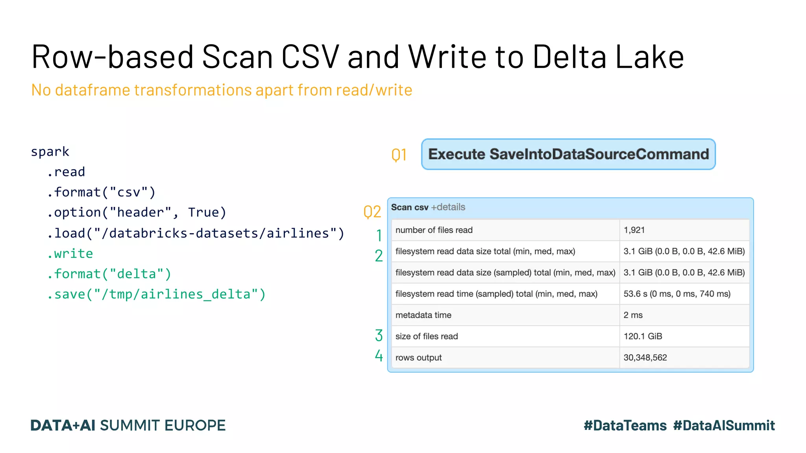Screen dimensions: 806x453
Task: Click the Q1 label
Action: point(399,155)
